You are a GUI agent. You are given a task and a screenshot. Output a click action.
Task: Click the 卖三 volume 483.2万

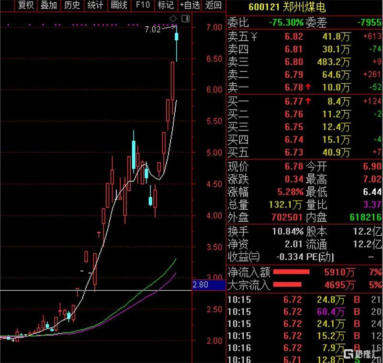coord(334,62)
